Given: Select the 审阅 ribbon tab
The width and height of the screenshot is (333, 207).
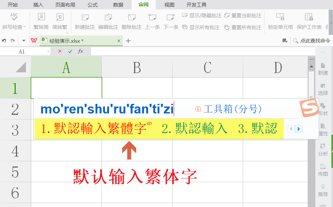Looking at the screenshot, I should [x=144, y=5].
